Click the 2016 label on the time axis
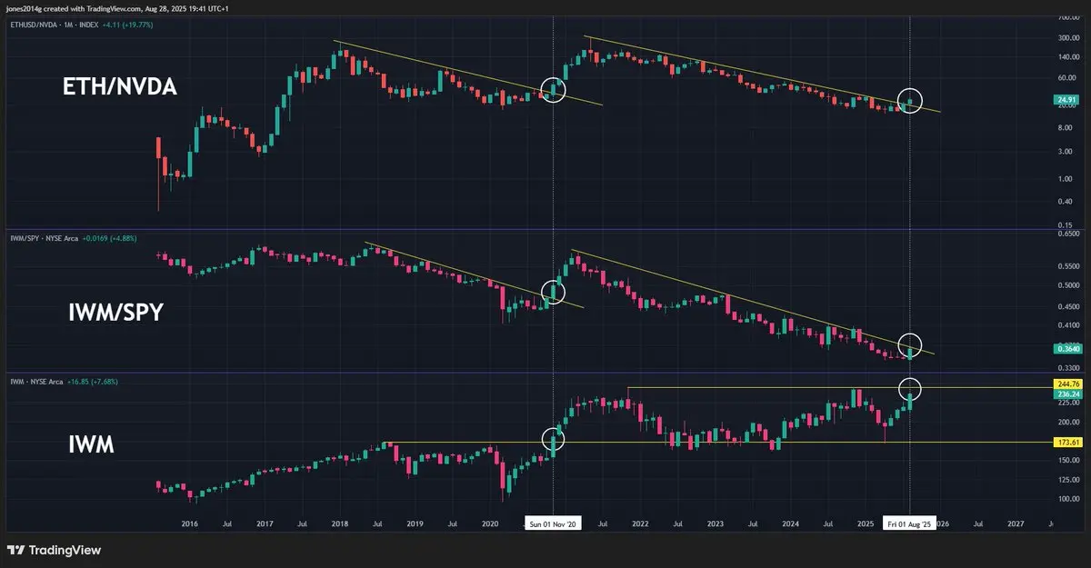Viewport: 1091px width, 568px height. [x=189, y=524]
